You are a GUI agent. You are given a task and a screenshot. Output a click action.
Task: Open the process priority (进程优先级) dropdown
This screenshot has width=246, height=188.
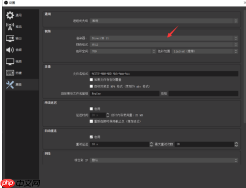[164, 21]
